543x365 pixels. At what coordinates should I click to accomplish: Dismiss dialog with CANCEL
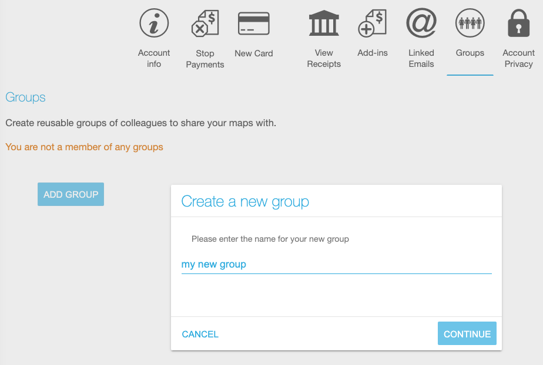(x=200, y=334)
